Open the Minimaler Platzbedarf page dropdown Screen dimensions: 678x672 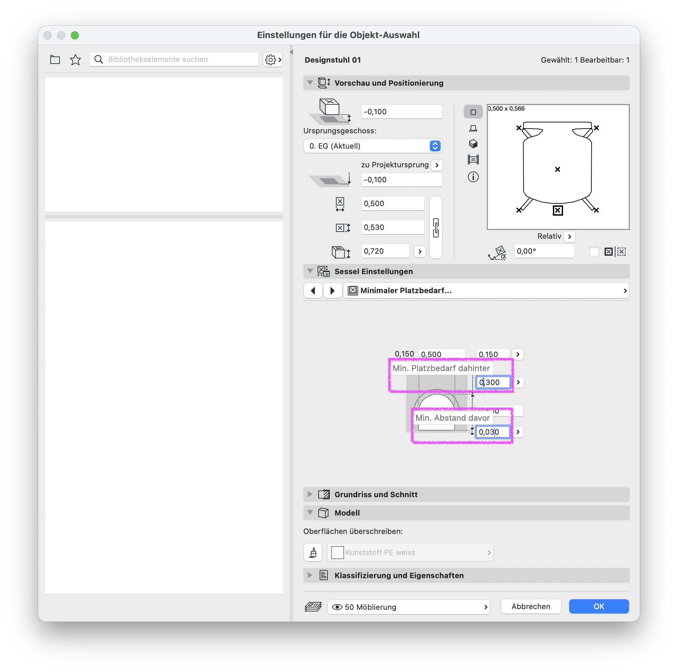[x=486, y=290]
